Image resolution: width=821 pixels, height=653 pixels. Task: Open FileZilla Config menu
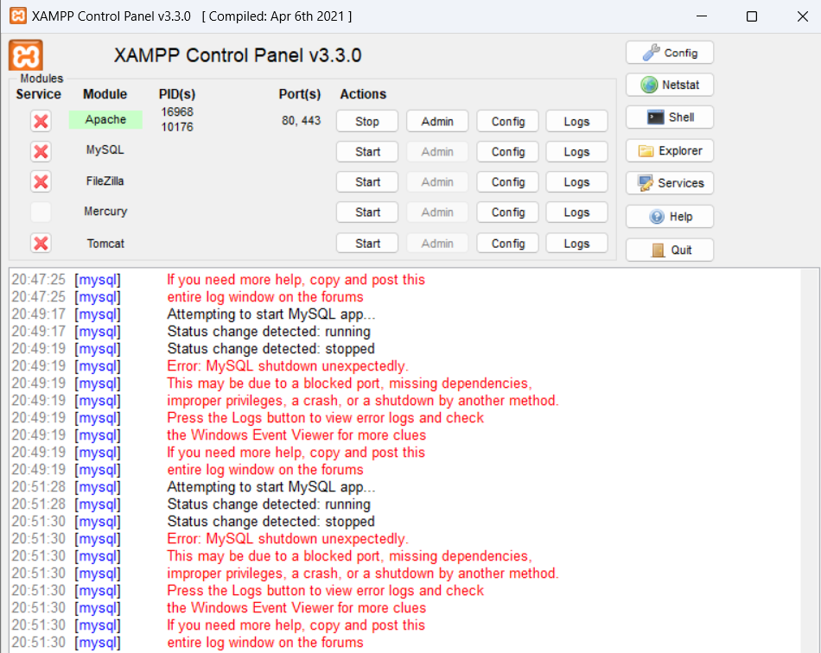point(508,182)
